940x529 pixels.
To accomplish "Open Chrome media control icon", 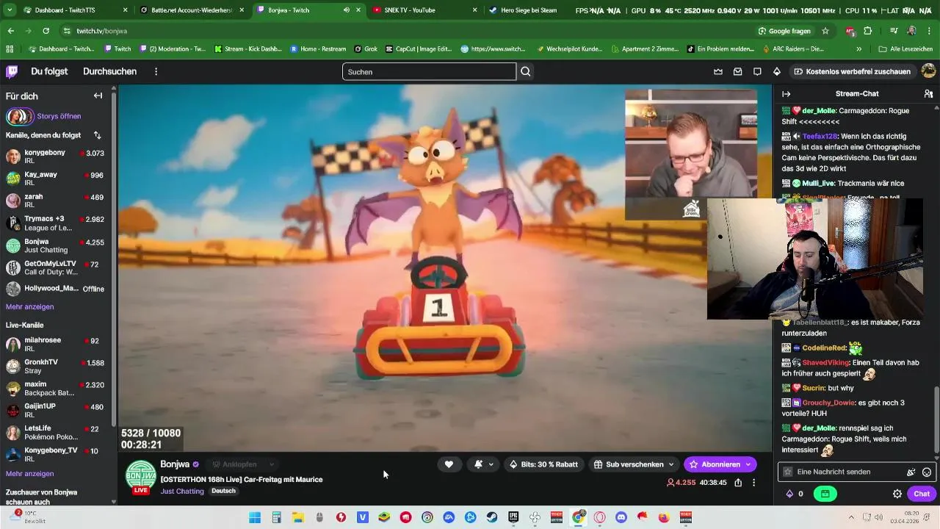I will (894, 31).
